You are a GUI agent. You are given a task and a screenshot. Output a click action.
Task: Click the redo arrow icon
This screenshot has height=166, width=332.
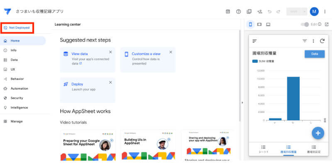coord(278,12)
